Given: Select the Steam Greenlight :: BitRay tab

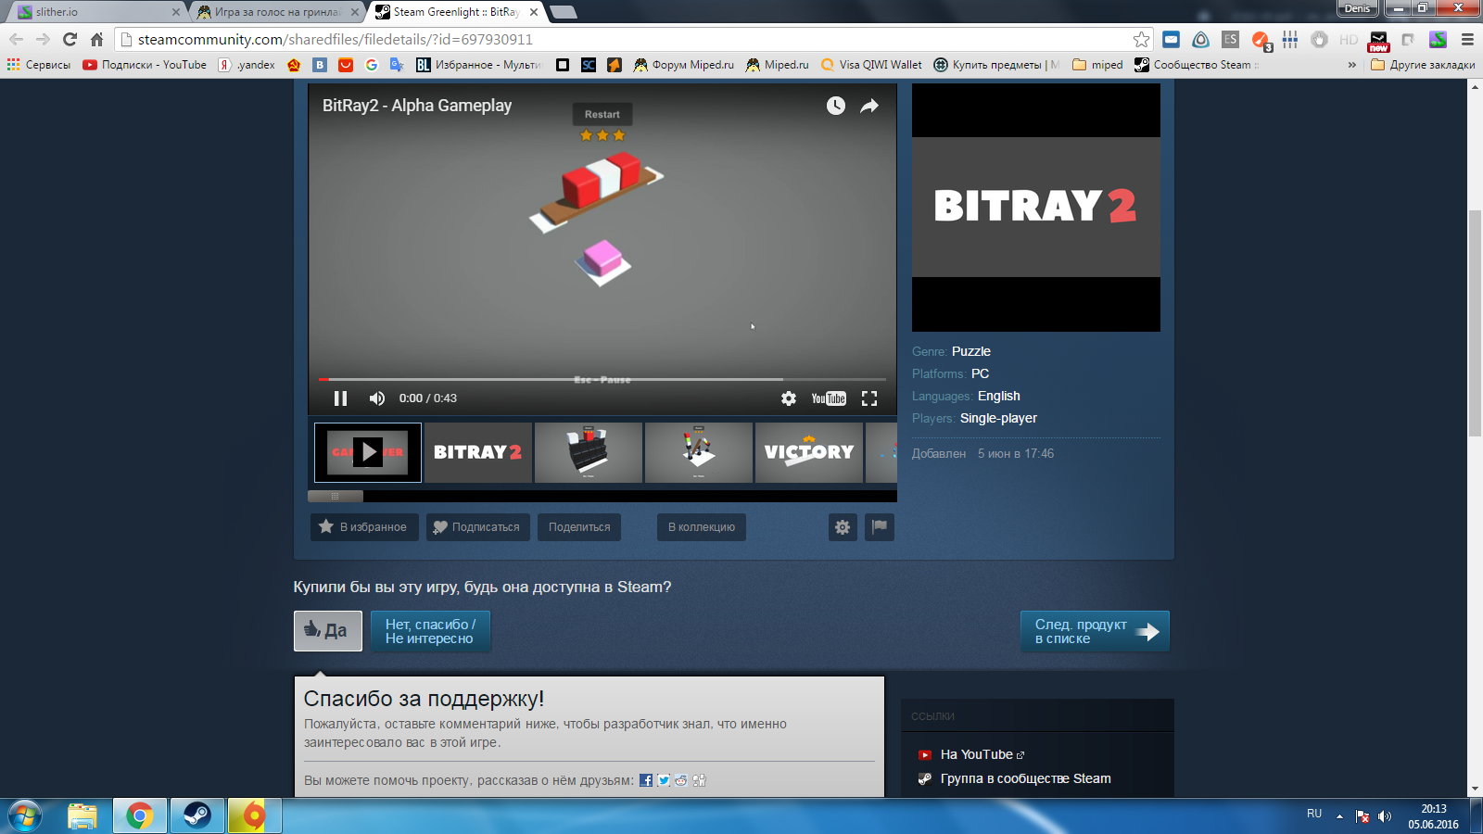Looking at the screenshot, I should click(x=457, y=12).
